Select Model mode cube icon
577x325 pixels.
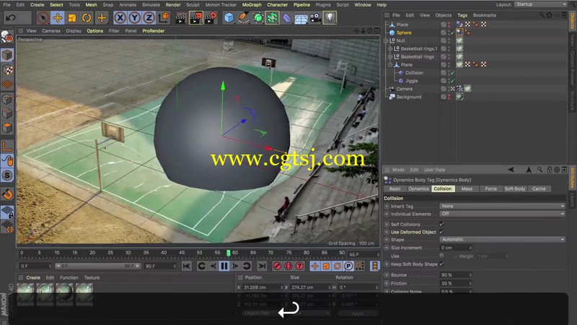point(7,55)
